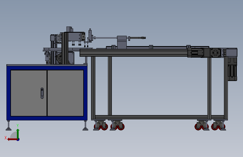Image resolution: width=243 pixels, height=157 pixels.
Task: Select the bottom horizontal frame rail
Action: tap(160, 117)
